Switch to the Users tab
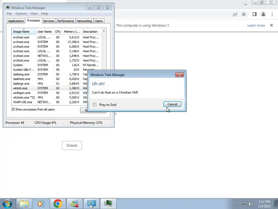 (99, 21)
